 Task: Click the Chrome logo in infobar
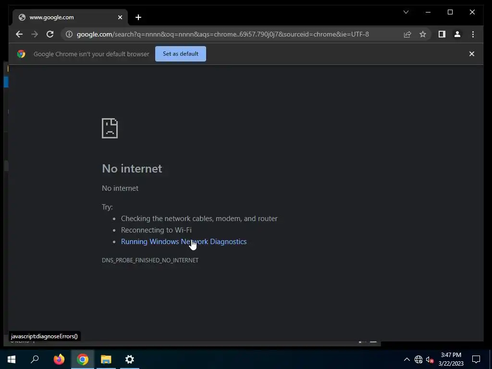coord(21,54)
